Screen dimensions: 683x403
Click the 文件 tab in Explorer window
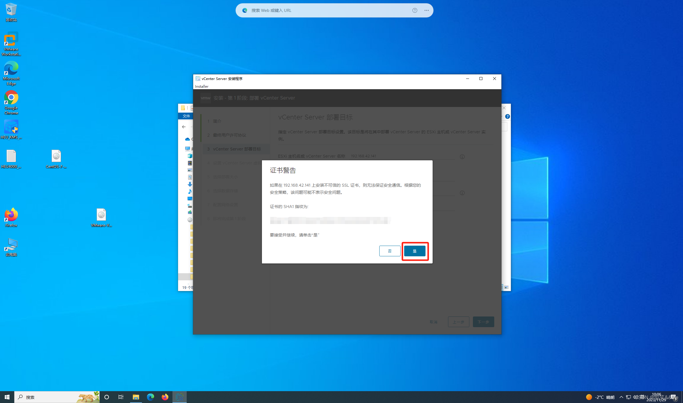click(186, 116)
